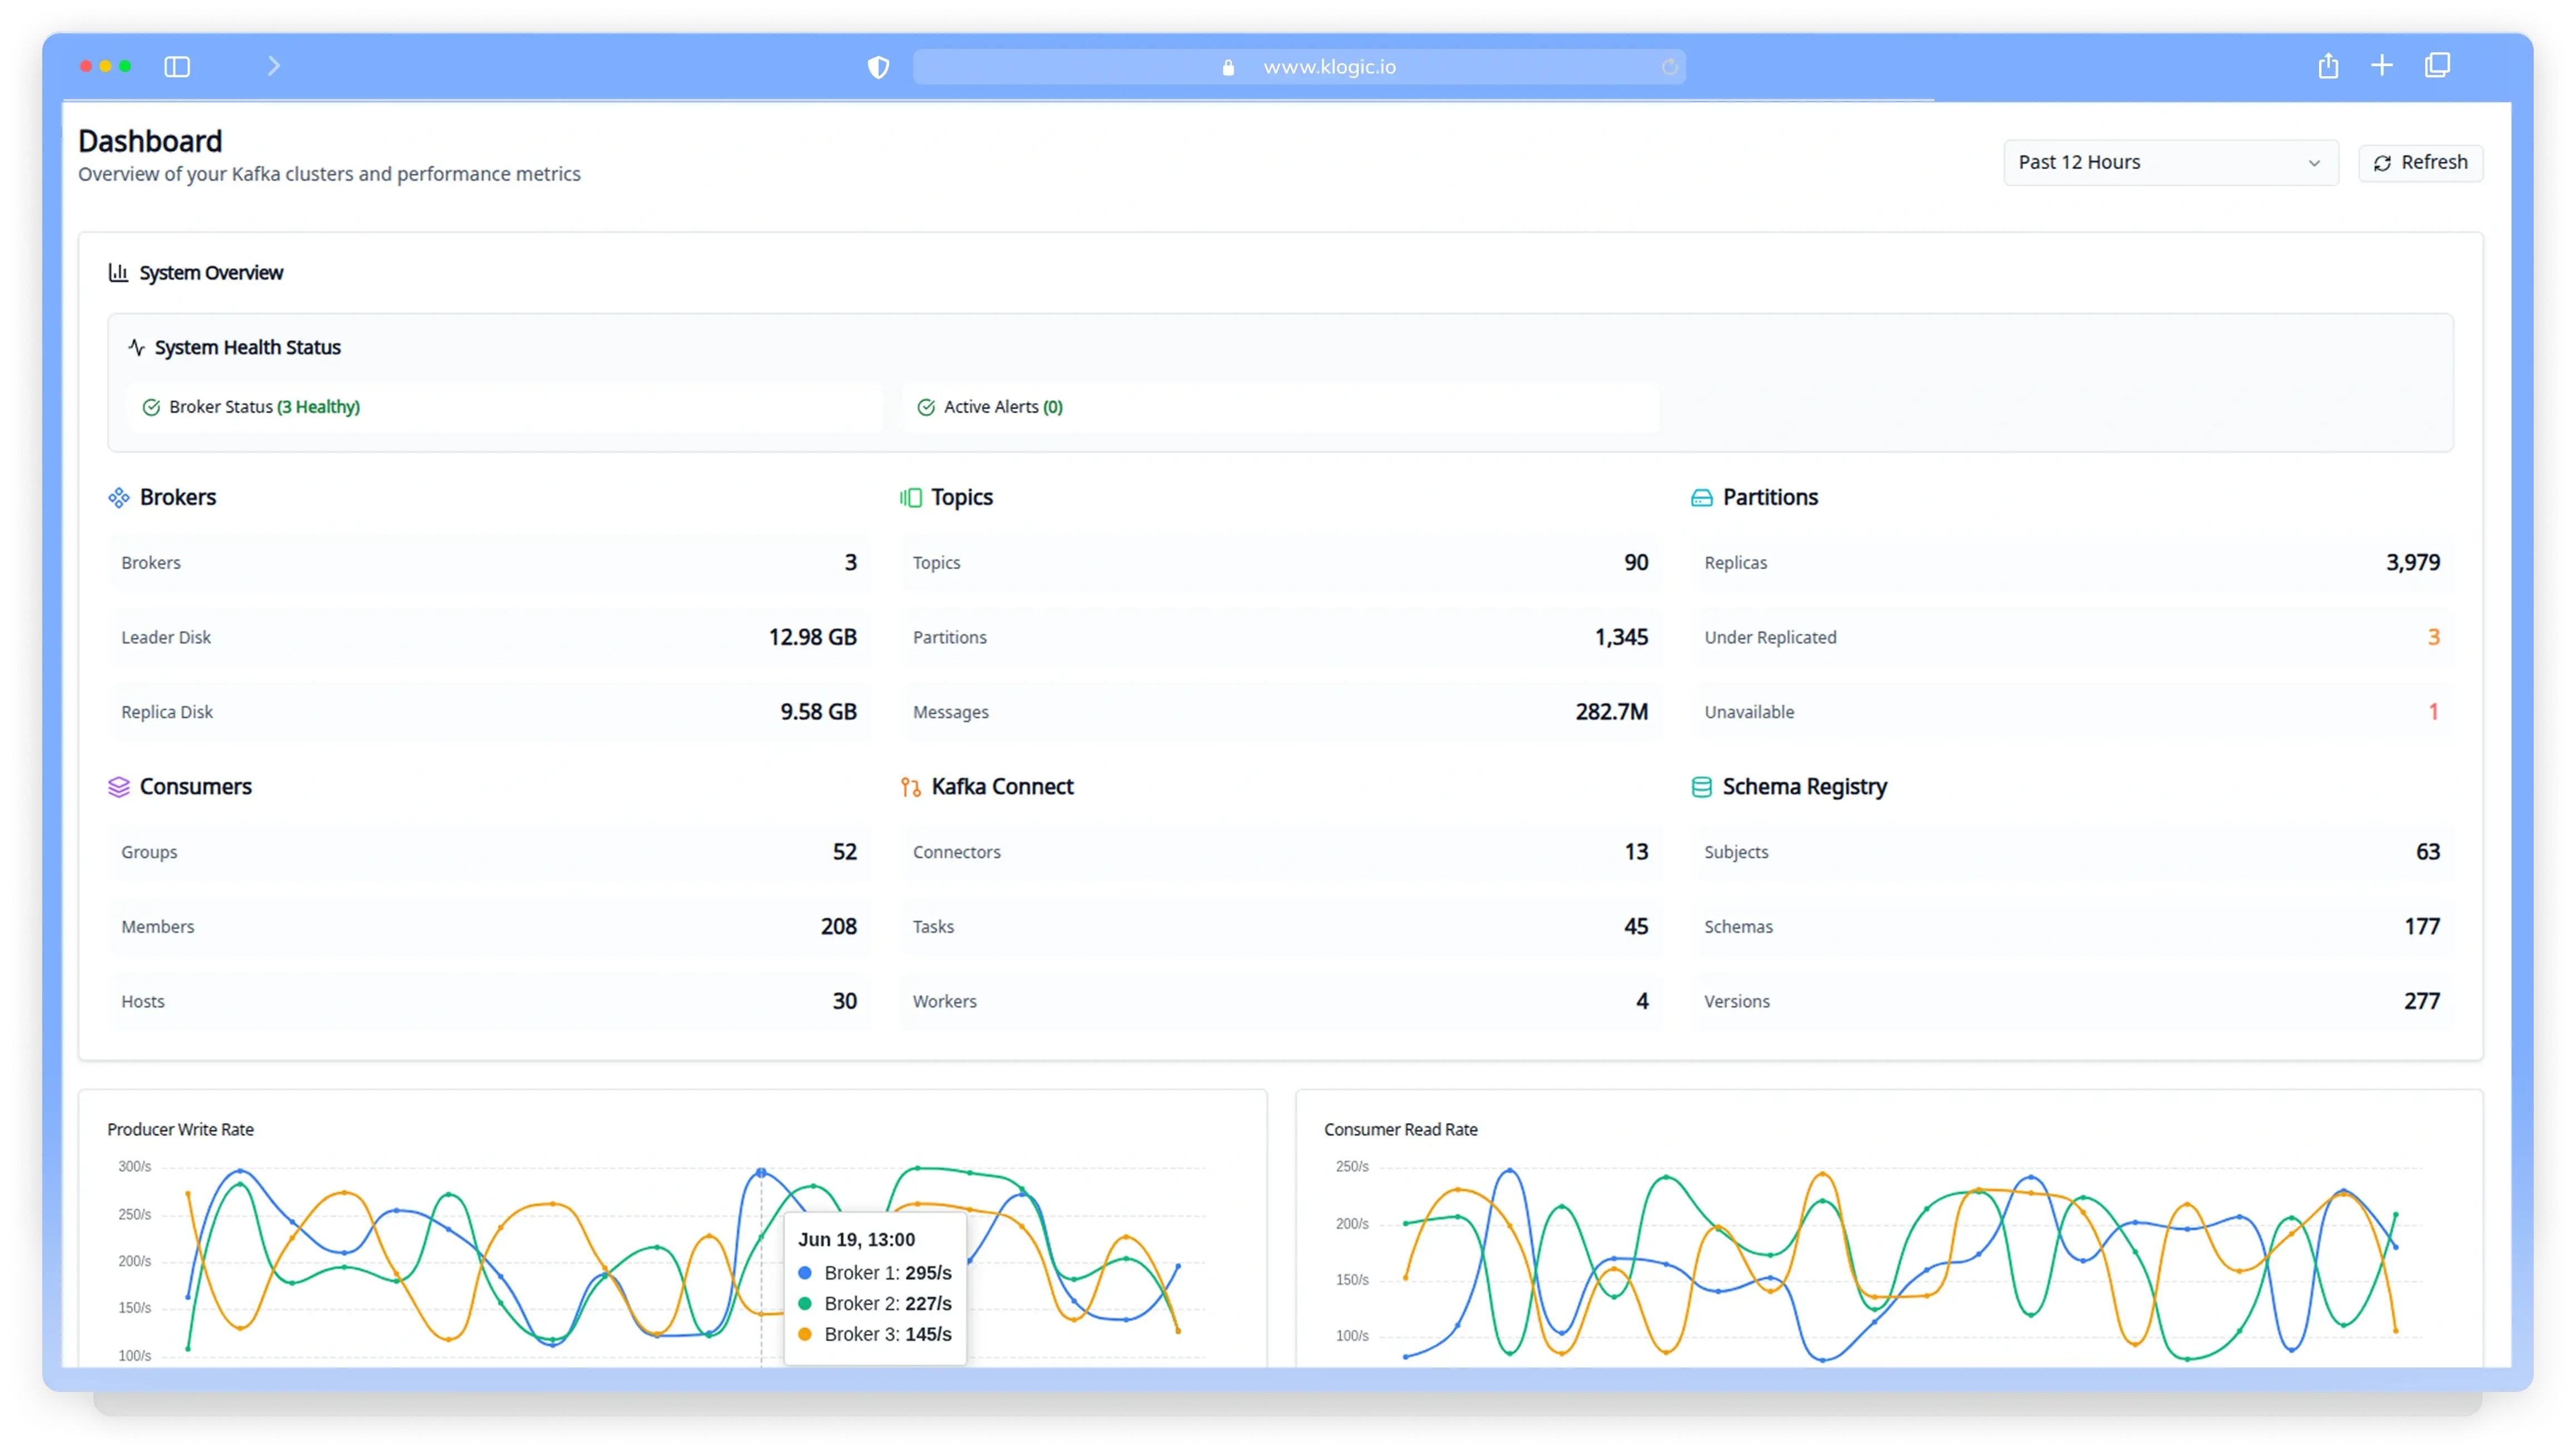2576x1452 pixels.
Task: Click the privacy shield icon
Action: (x=878, y=67)
